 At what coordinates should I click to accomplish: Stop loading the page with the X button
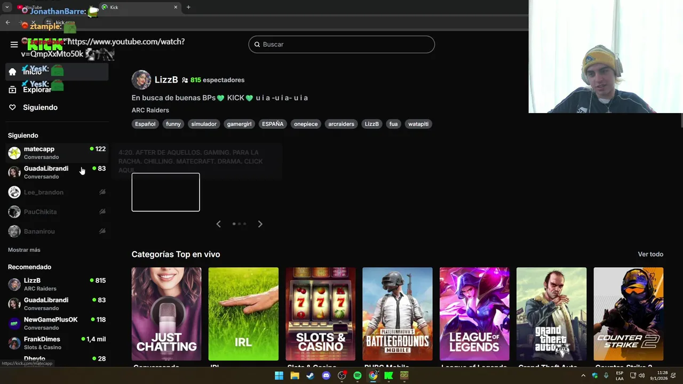33,22
